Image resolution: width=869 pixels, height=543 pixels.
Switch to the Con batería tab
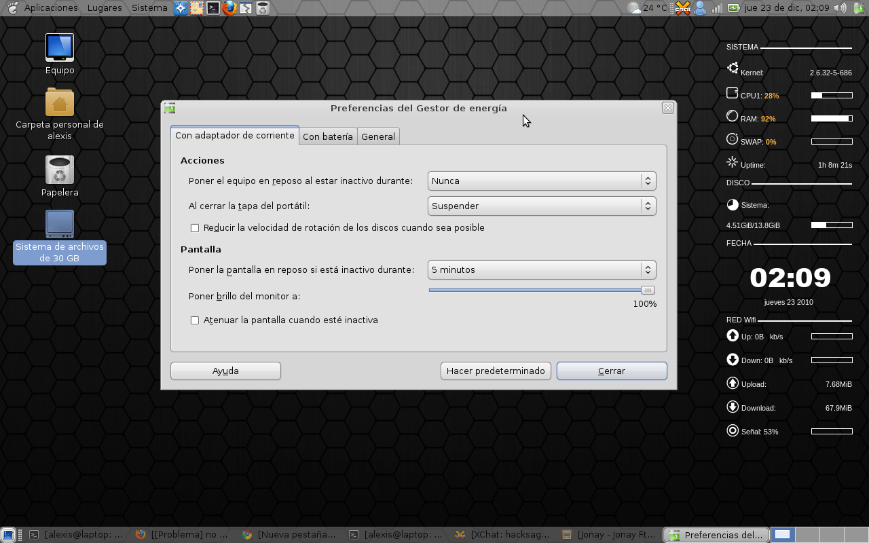point(328,136)
